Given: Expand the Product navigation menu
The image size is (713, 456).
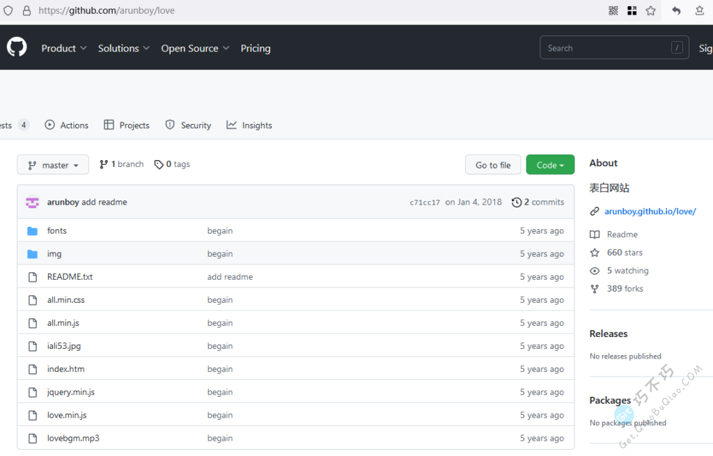Looking at the screenshot, I should tap(63, 48).
